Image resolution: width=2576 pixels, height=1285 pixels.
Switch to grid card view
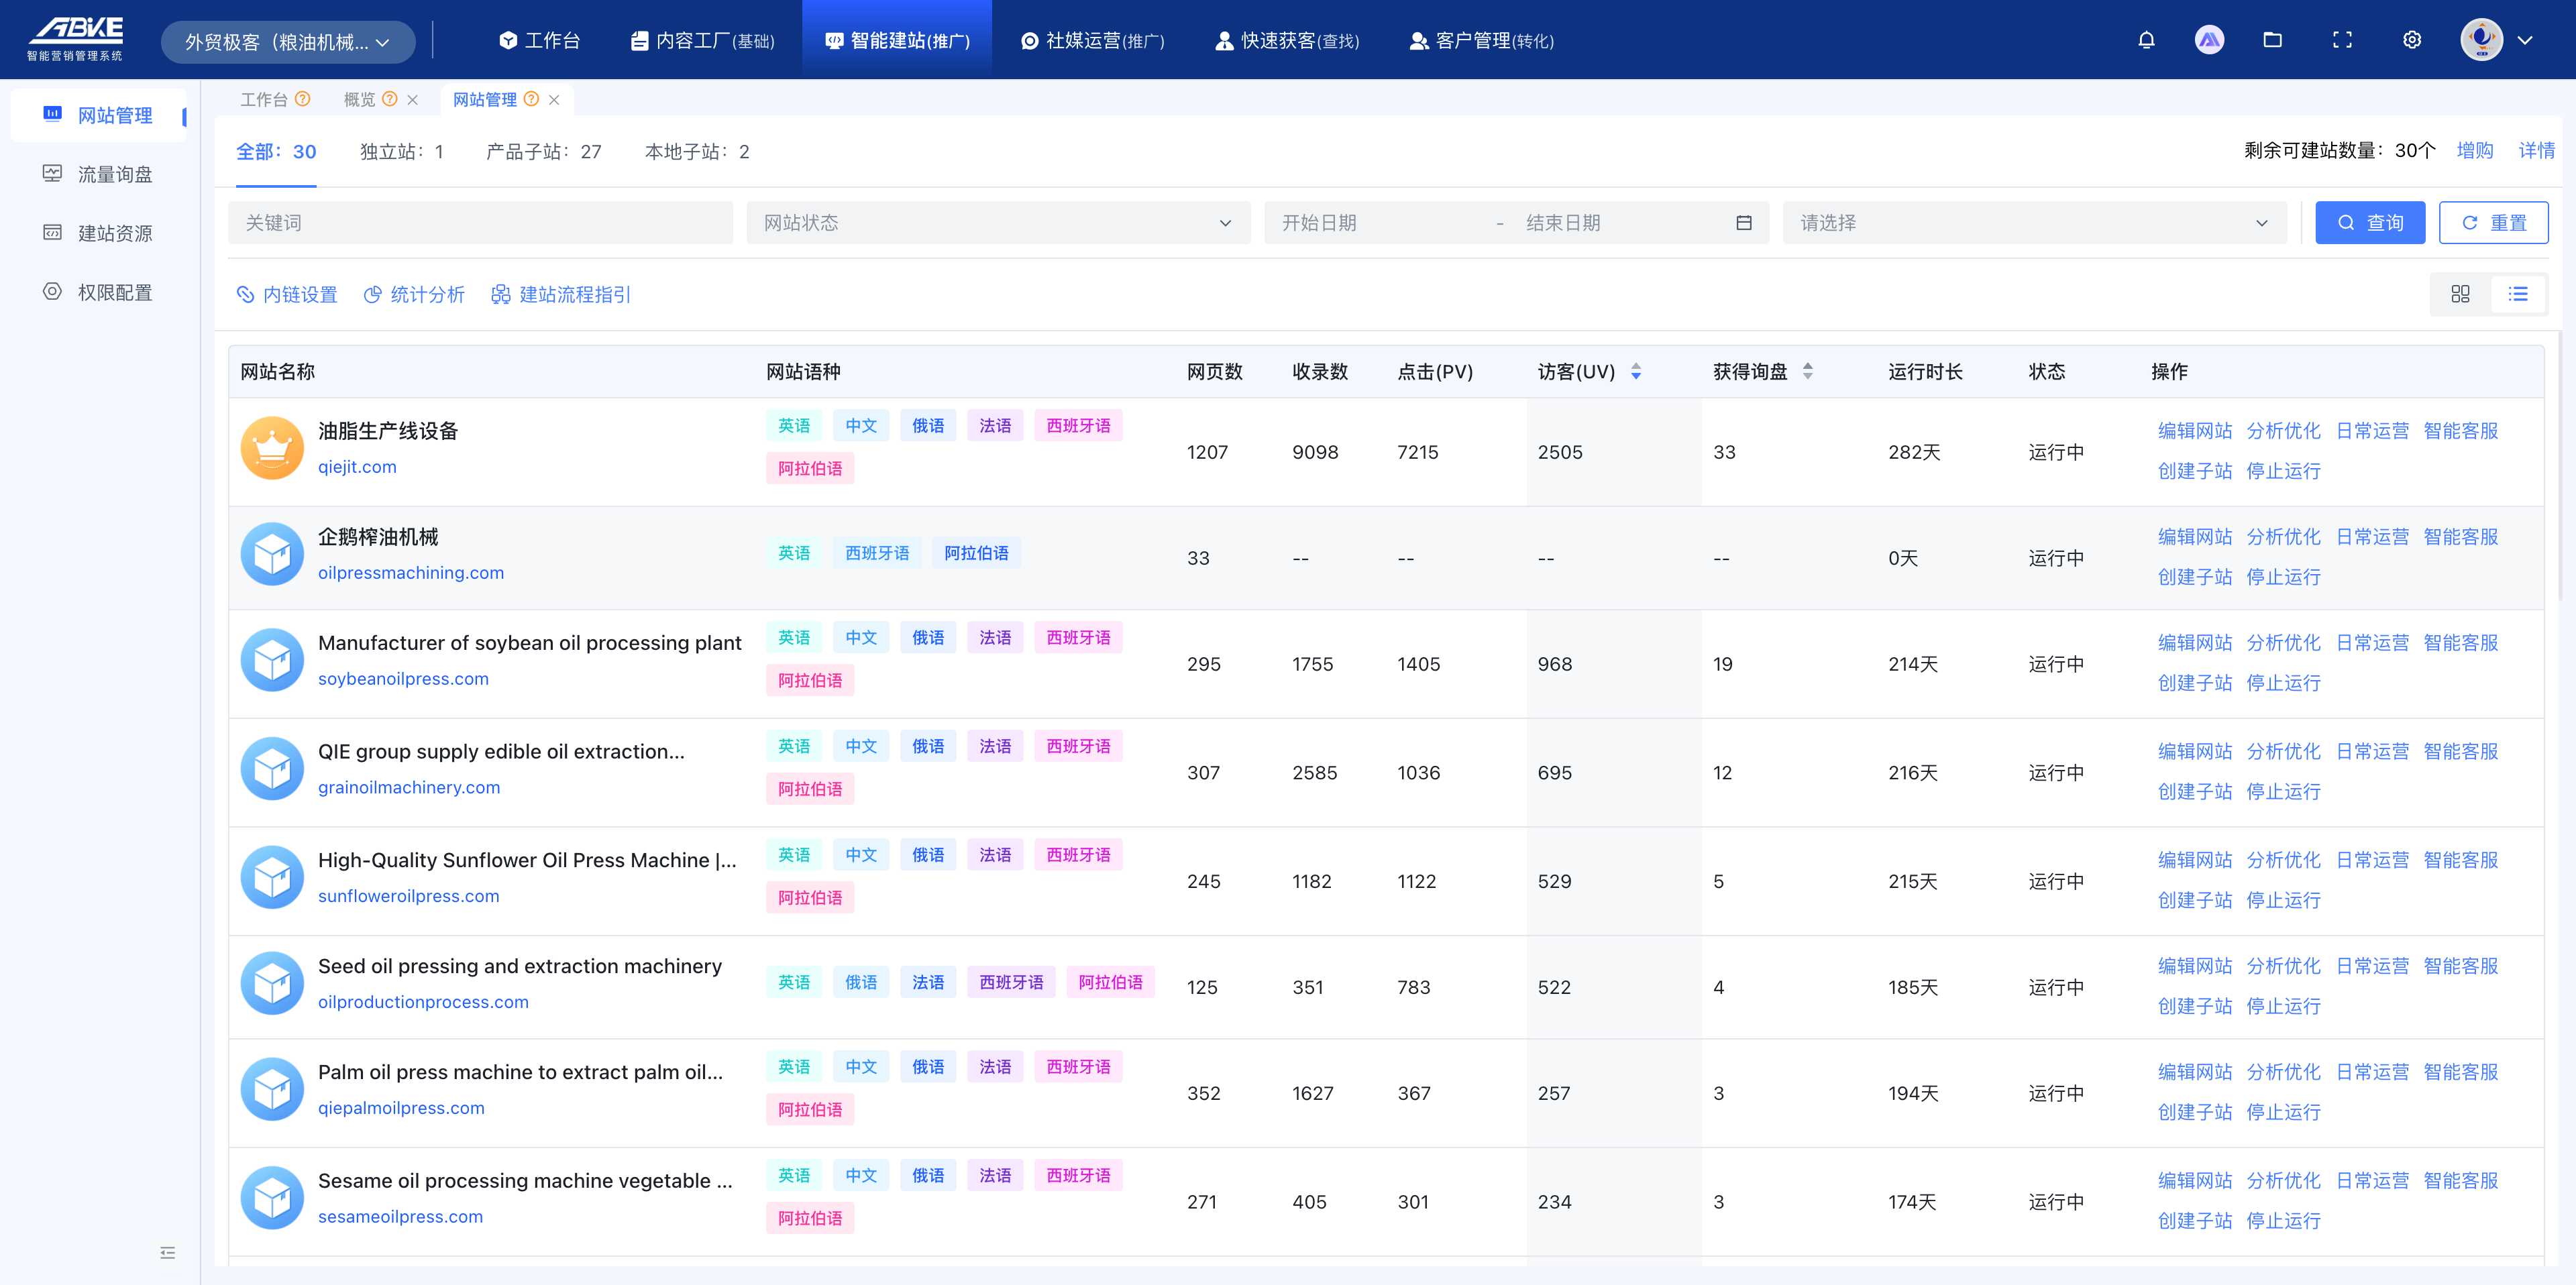pyautogui.click(x=2460, y=294)
